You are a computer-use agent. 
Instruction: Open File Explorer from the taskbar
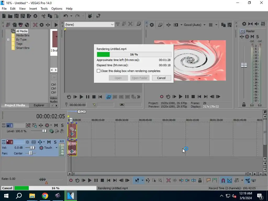coord(32,196)
